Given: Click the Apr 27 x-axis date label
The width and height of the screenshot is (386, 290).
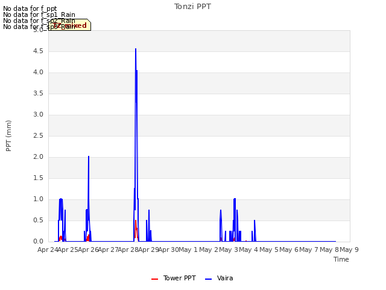Looking at the screenshot, I should 109,250.
